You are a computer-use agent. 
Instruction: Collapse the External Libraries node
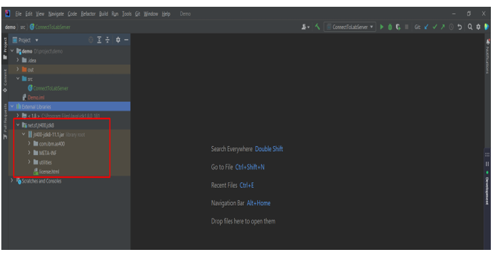(12, 106)
